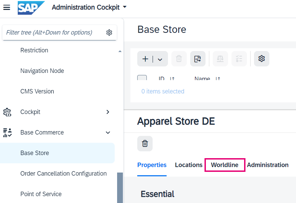Export list to CSV icon
This screenshot has height=203, width=296.
click(x=198, y=59)
